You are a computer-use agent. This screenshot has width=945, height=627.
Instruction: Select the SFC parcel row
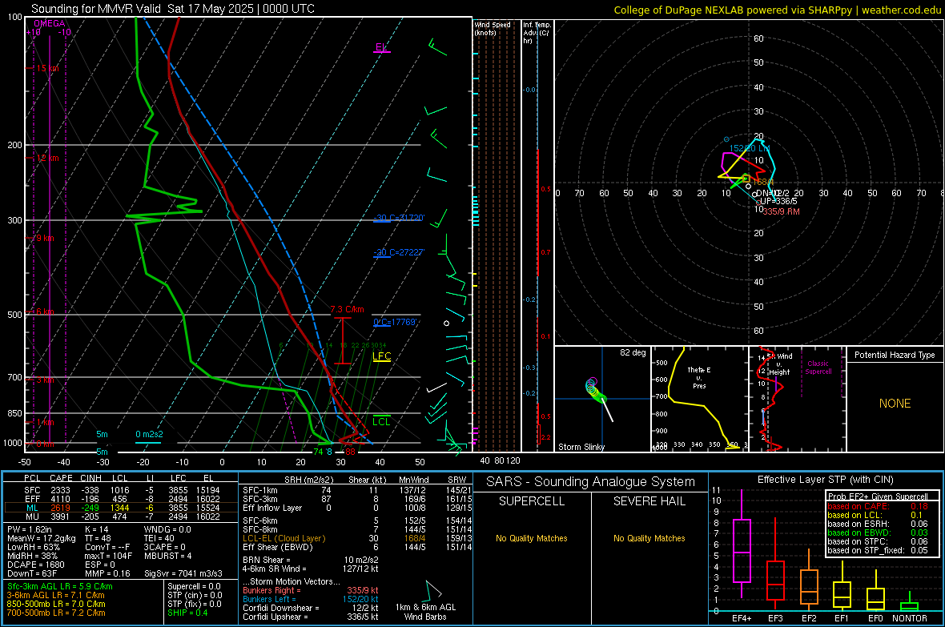[x=121, y=490]
